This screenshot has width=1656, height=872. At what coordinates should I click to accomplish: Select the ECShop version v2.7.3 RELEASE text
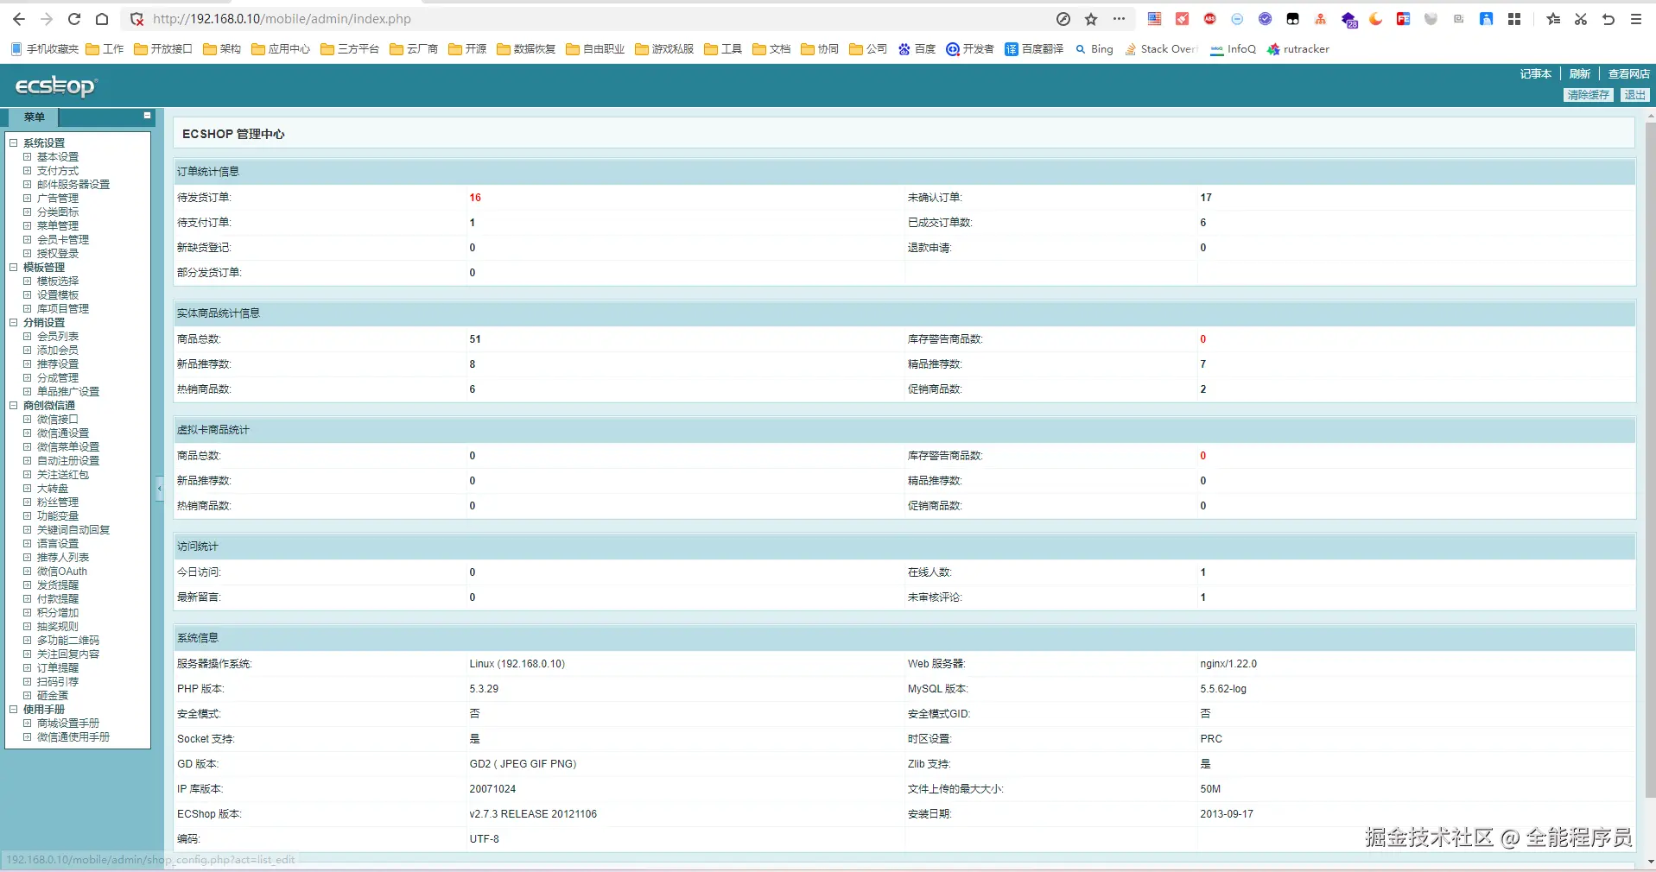point(533,814)
